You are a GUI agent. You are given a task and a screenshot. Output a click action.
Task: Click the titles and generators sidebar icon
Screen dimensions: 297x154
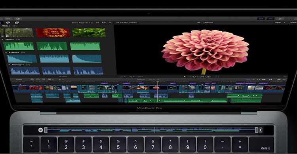tap(17, 23)
